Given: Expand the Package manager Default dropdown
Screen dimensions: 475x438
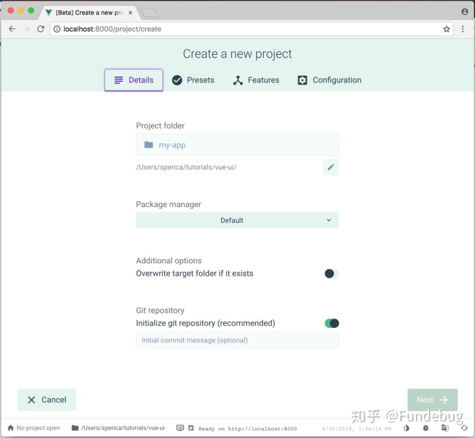Looking at the screenshot, I should point(237,220).
